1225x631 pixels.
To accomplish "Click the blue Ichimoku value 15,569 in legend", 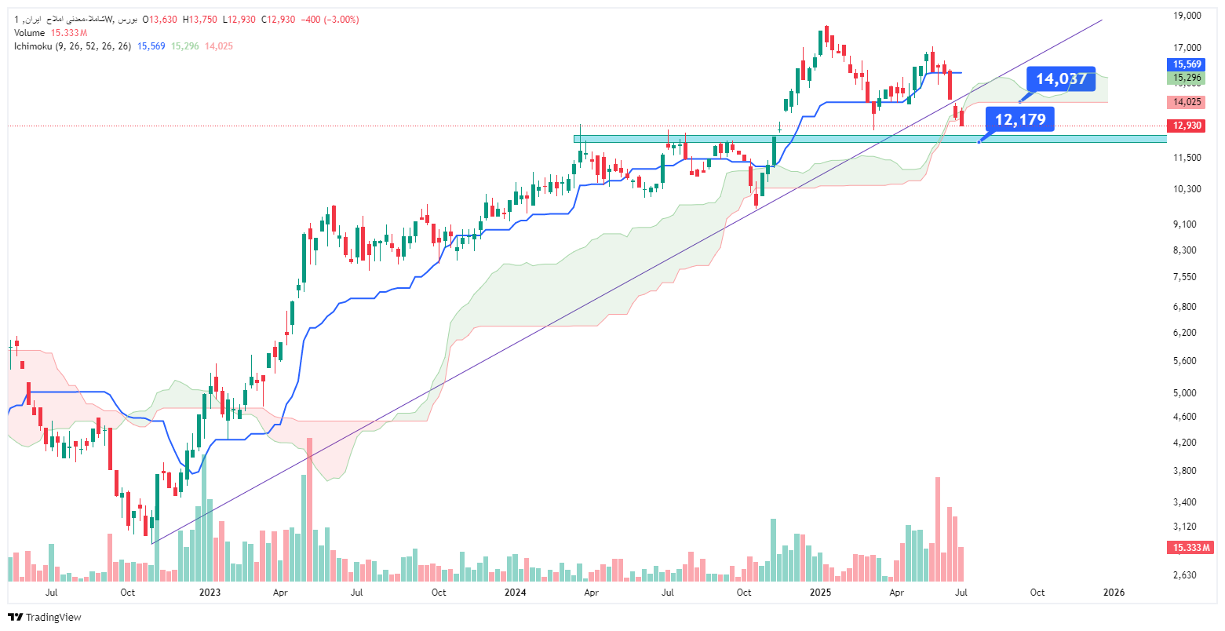I will point(151,46).
